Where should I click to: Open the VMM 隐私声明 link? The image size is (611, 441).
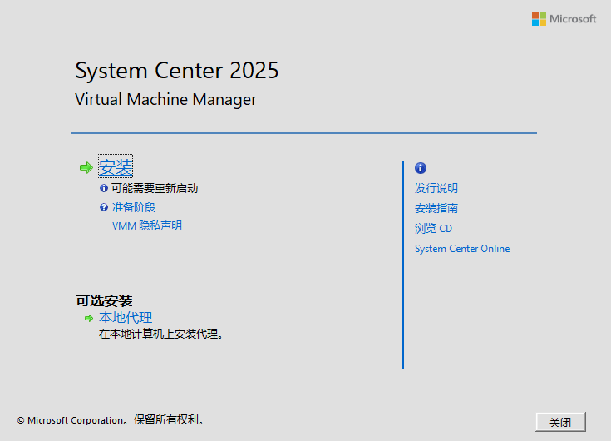(x=146, y=226)
